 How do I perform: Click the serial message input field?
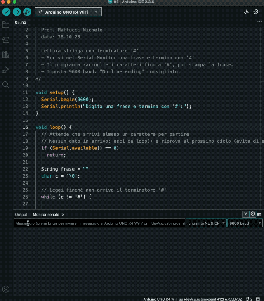pyautogui.click(x=99, y=223)
